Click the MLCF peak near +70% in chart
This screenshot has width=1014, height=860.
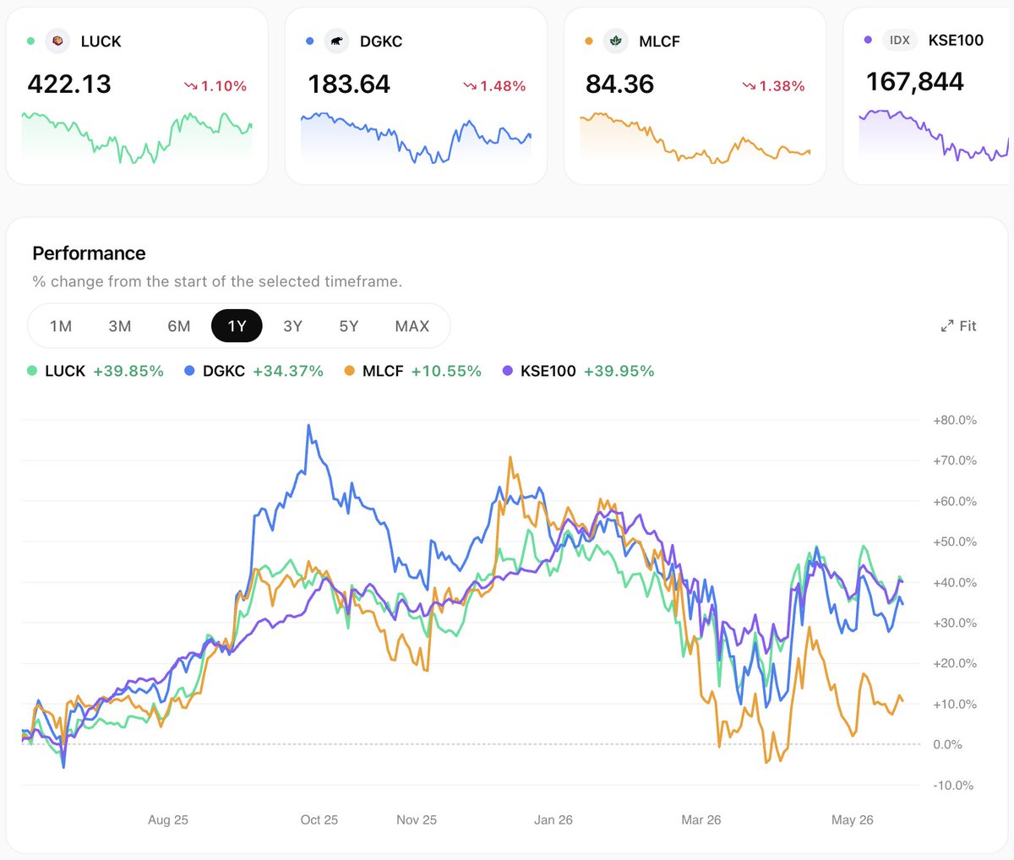[510, 458]
